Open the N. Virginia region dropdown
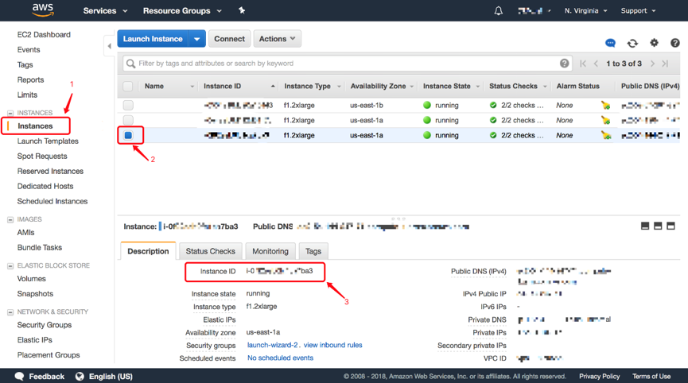The image size is (688, 383). 585,10
